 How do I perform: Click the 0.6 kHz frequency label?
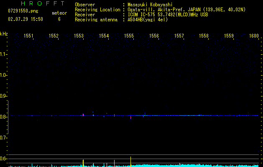click(3, 159)
